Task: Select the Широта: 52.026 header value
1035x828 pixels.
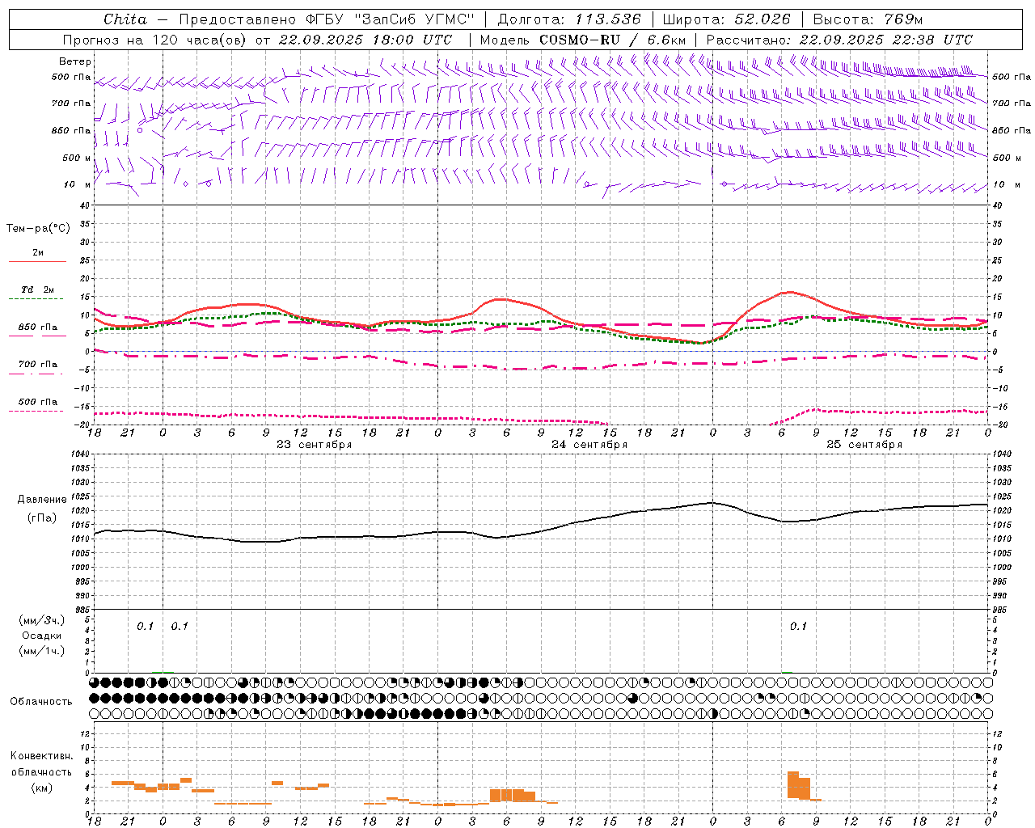Action: (x=726, y=19)
